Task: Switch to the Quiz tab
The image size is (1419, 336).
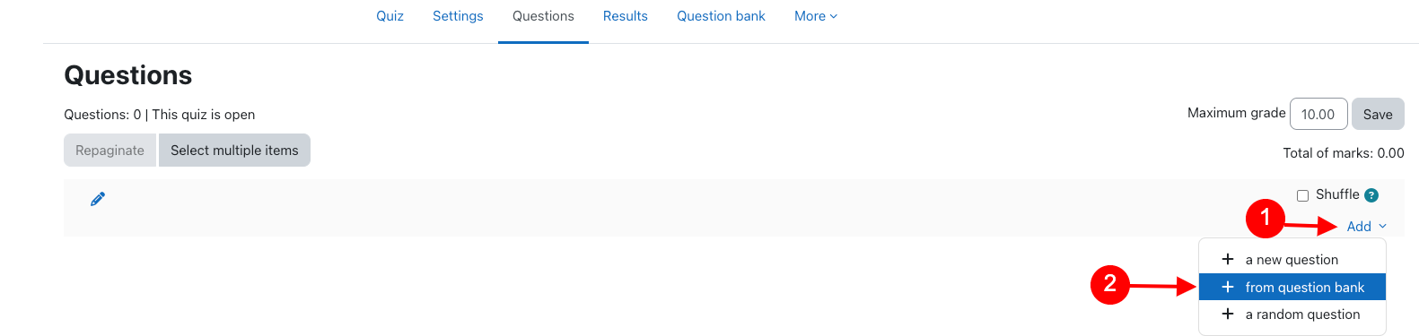Action: (390, 16)
